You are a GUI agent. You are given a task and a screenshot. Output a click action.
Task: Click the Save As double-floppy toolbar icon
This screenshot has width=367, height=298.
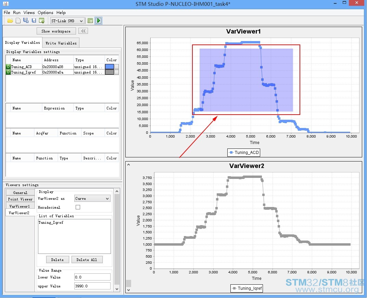tap(26, 21)
